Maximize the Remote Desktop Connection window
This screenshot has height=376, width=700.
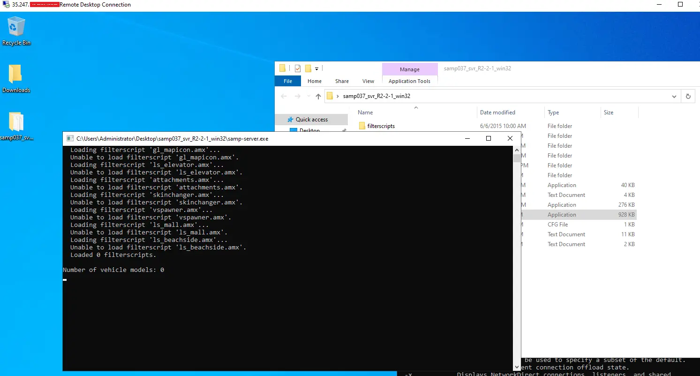tap(680, 4)
